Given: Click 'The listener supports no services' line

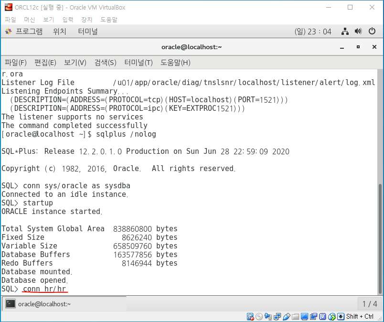Looking at the screenshot, I should pyautogui.click(x=72, y=117).
